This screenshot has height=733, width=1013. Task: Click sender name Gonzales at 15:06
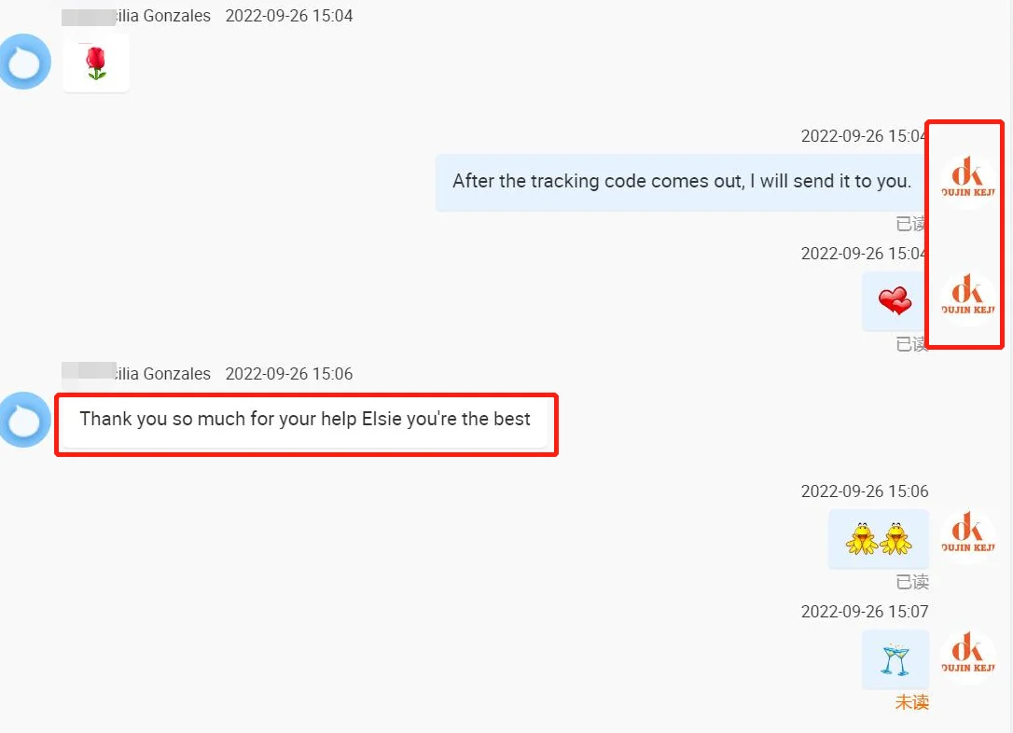tap(163, 374)
